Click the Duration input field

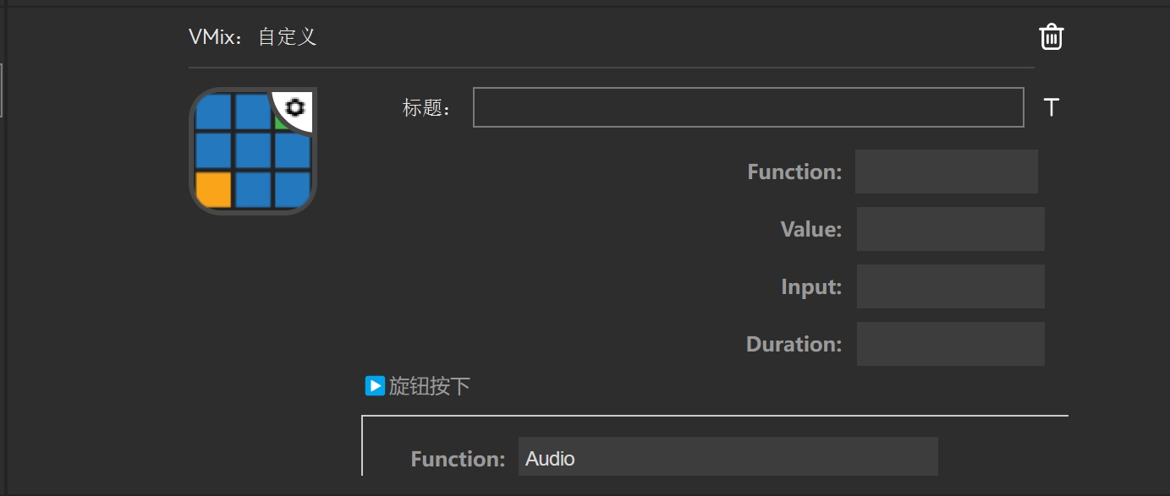click(x=949, y=343)
